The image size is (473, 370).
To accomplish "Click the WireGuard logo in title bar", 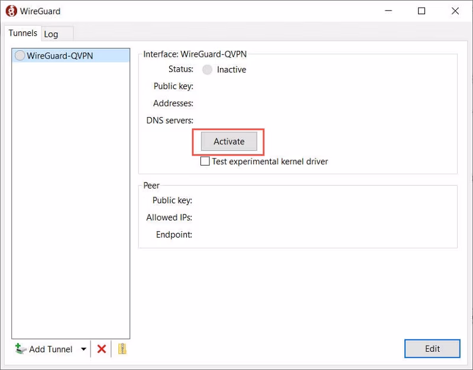I will pos(11,11).
